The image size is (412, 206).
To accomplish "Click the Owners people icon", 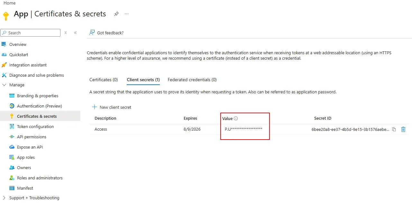I will tap(12, 167).
